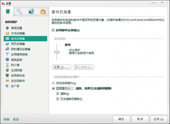This screenshot has width=170, height=124.
Task: Click the security level slider handle
Action: coord(57,52)
